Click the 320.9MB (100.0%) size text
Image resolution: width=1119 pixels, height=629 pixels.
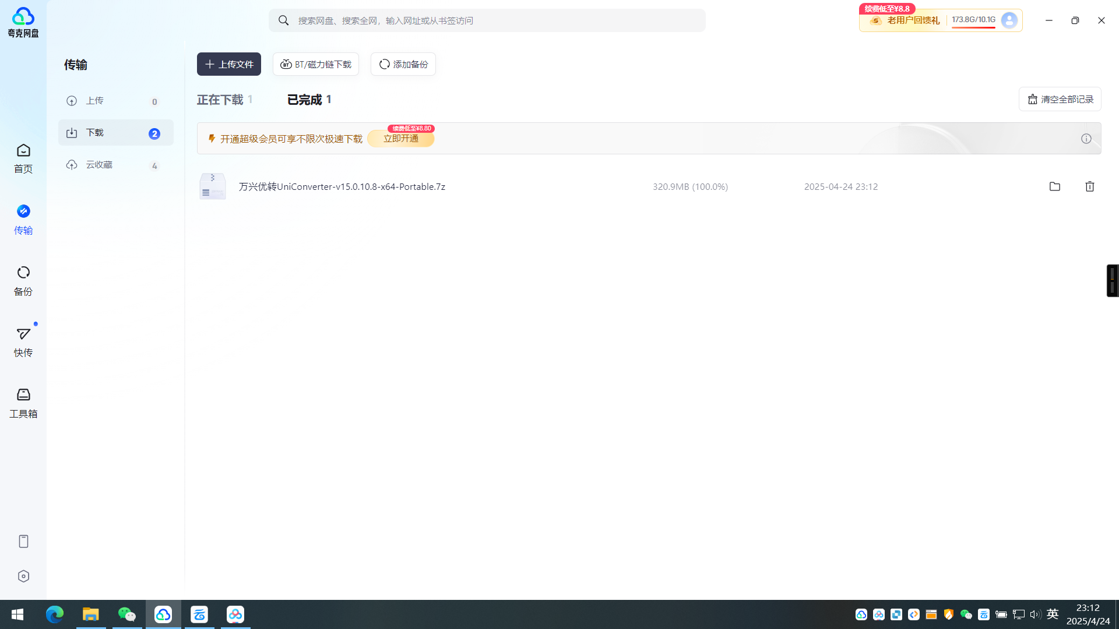coord(690,186)
